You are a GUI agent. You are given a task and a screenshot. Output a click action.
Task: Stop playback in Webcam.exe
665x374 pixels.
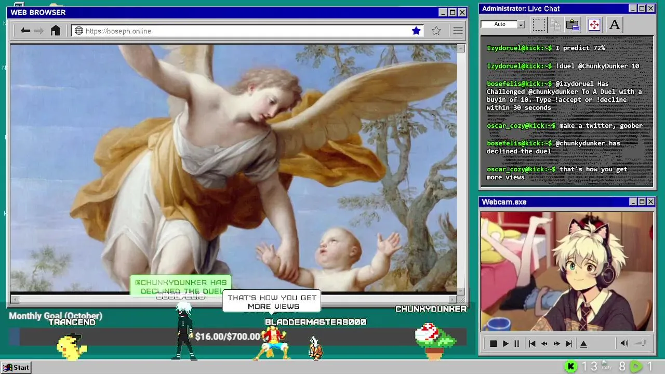tap(493, 343)
